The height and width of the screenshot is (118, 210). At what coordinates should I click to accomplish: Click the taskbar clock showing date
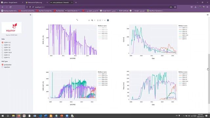coord(200,116)
